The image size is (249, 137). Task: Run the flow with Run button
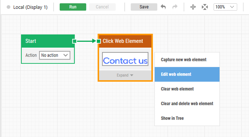click(73, 7)
